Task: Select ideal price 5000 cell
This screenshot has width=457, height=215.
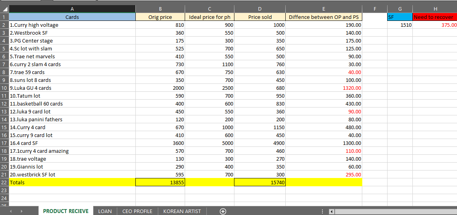Action: (210, 143)
